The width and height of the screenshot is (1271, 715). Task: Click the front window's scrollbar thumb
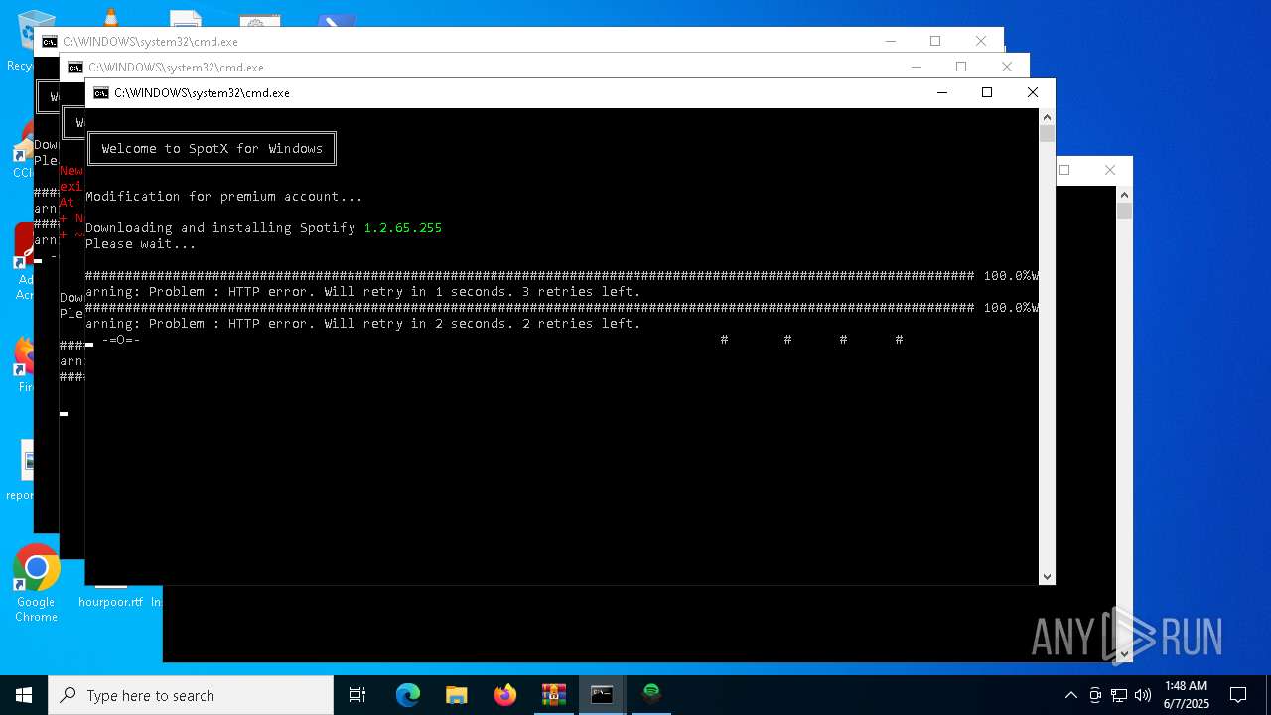1047,133
